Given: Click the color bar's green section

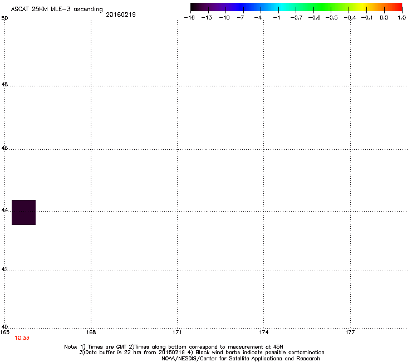Looking at the screenshot, I should pyautogui.click(x=323, y=7).
